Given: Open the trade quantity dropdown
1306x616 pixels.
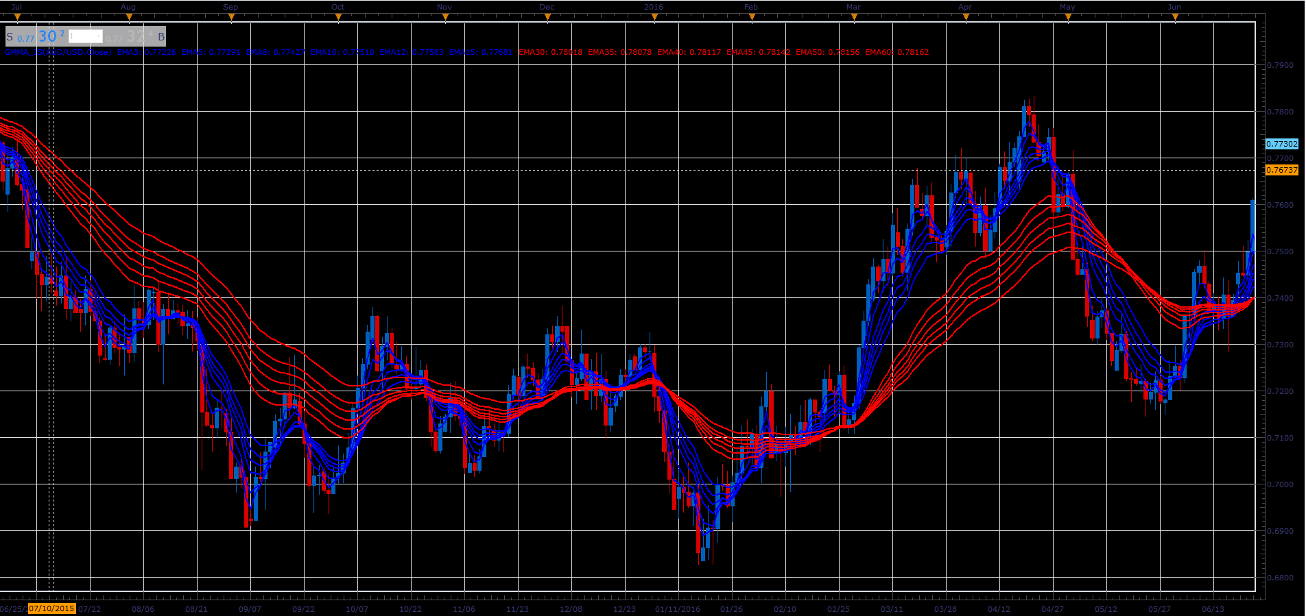Looking at the screenshot, I should pos(86,36).
